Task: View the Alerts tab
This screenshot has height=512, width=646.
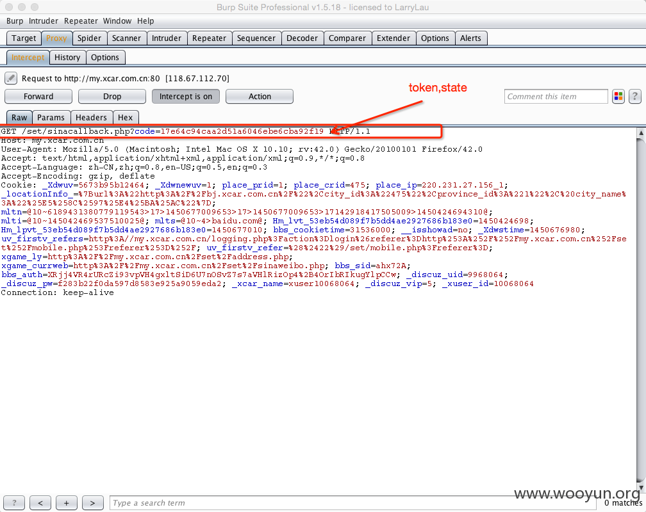Action: 470,38
